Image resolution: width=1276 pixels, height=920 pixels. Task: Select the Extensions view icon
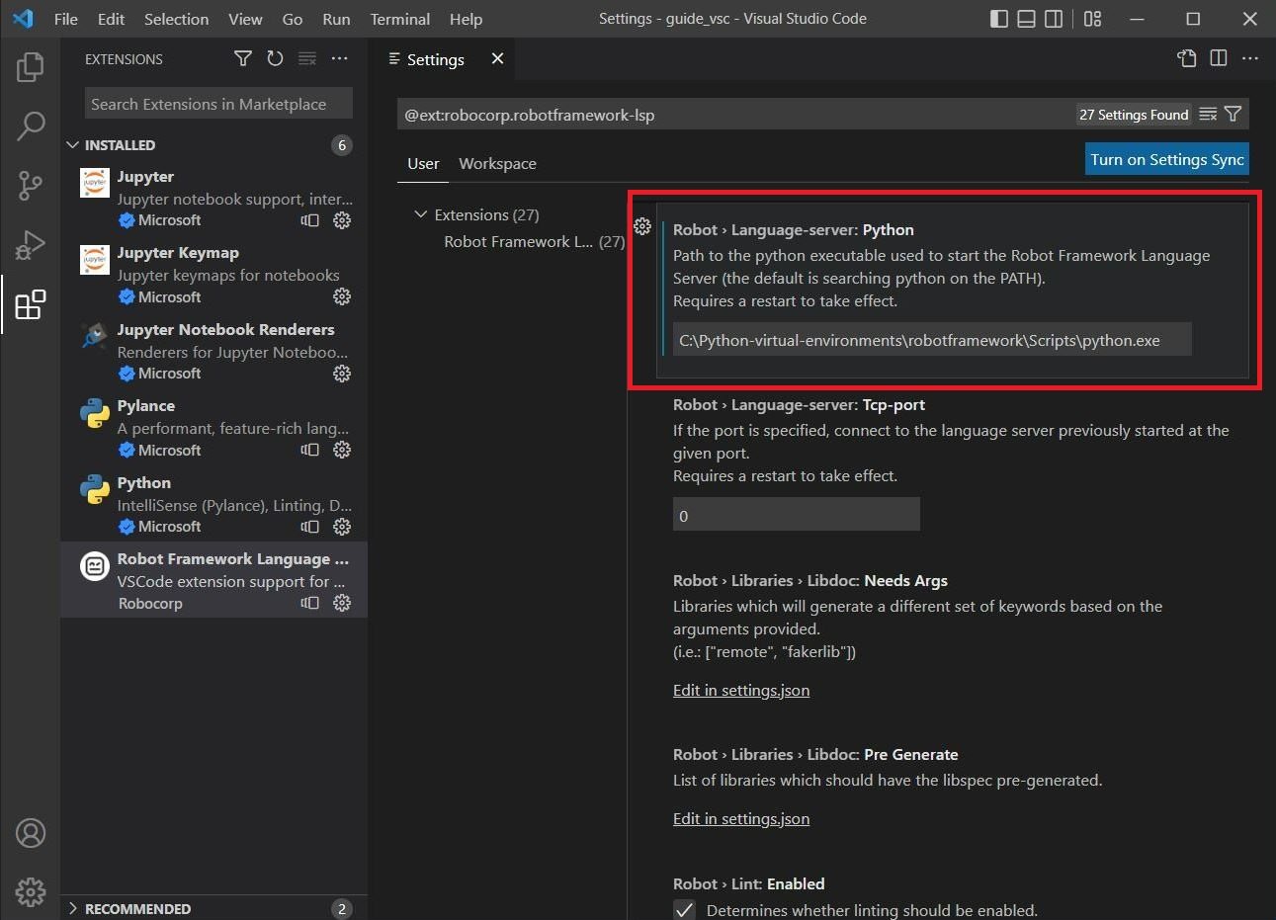(31, 304)
